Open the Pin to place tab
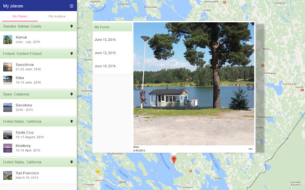This screenshot has width=305, height=190. coord(57,17)
